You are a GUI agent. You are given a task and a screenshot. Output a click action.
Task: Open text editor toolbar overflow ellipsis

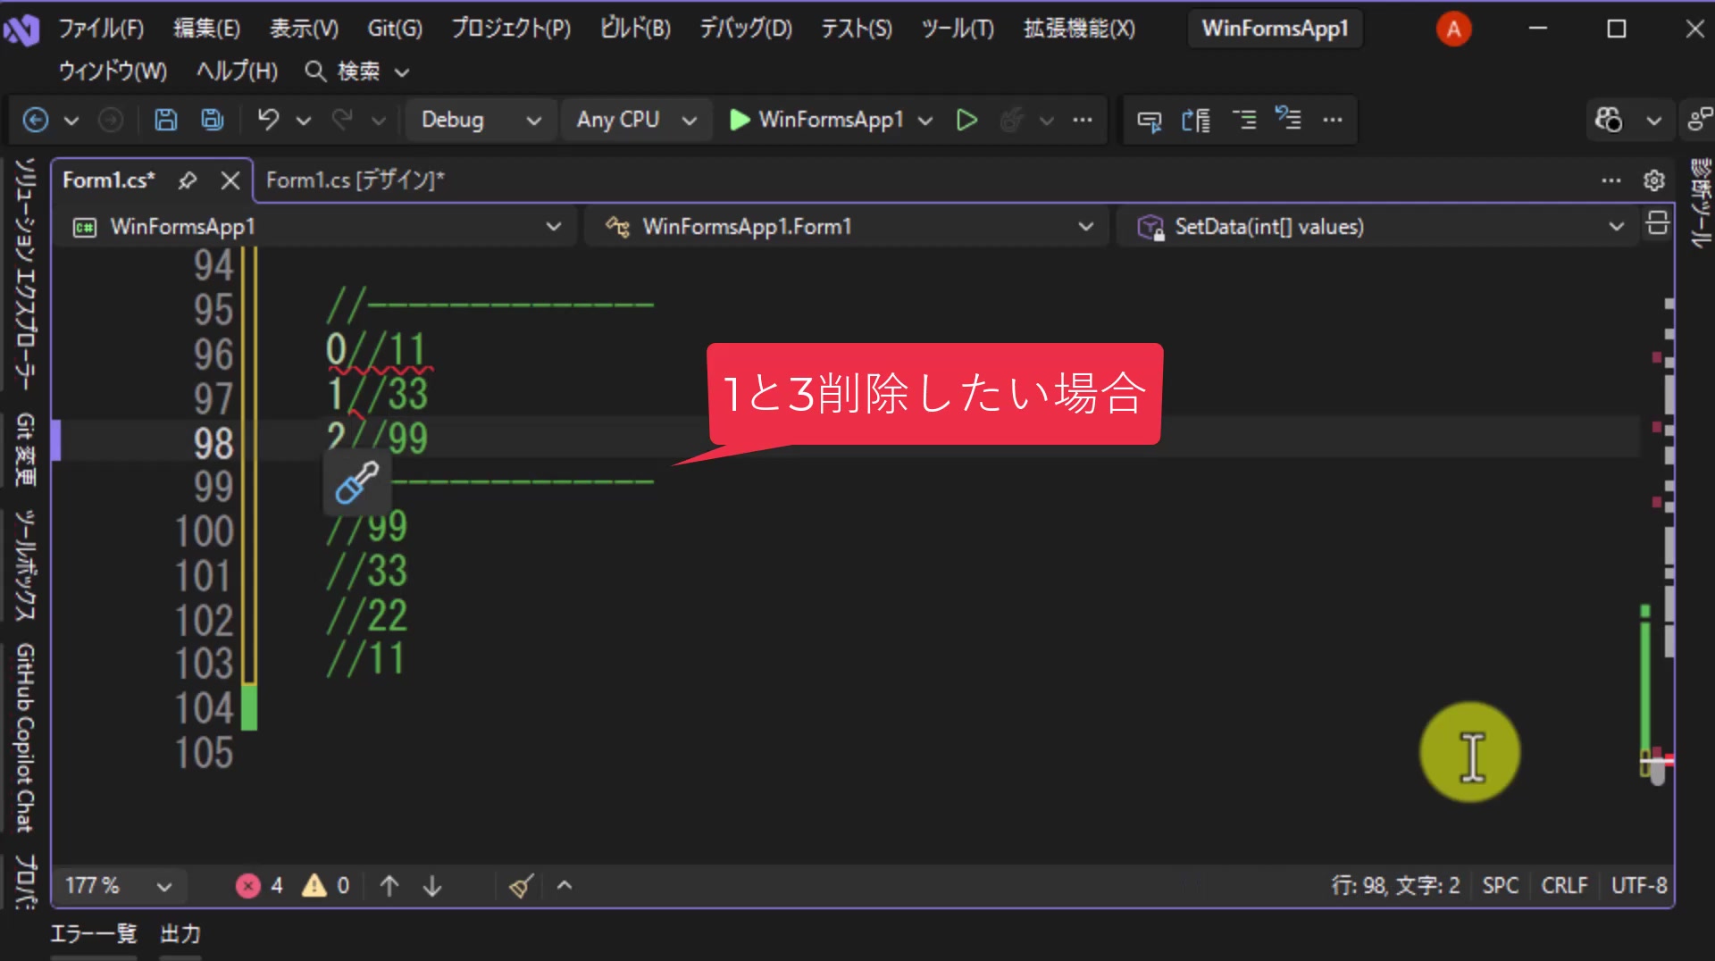pyautogui.click(x=1333, y=120)
